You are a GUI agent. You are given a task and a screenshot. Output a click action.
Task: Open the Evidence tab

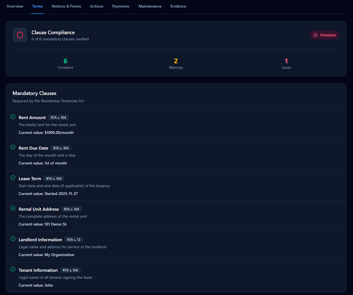click(x=178, y=6)
